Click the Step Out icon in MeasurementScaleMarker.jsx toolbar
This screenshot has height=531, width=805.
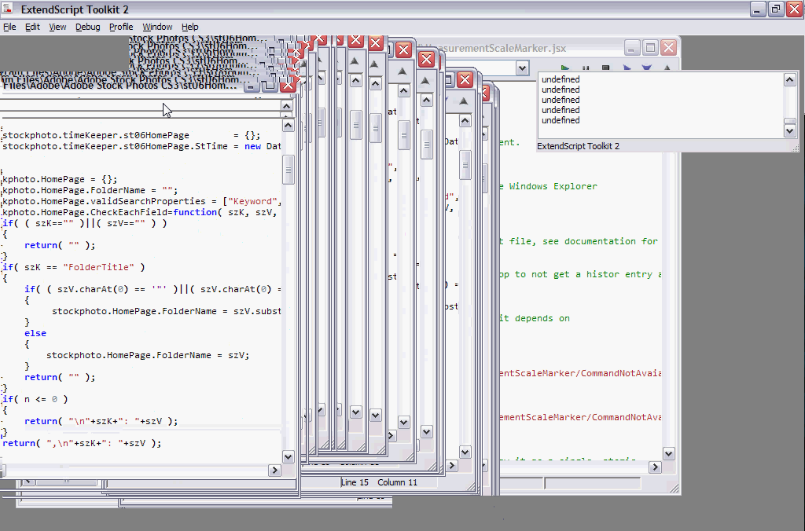pos(667,68)
